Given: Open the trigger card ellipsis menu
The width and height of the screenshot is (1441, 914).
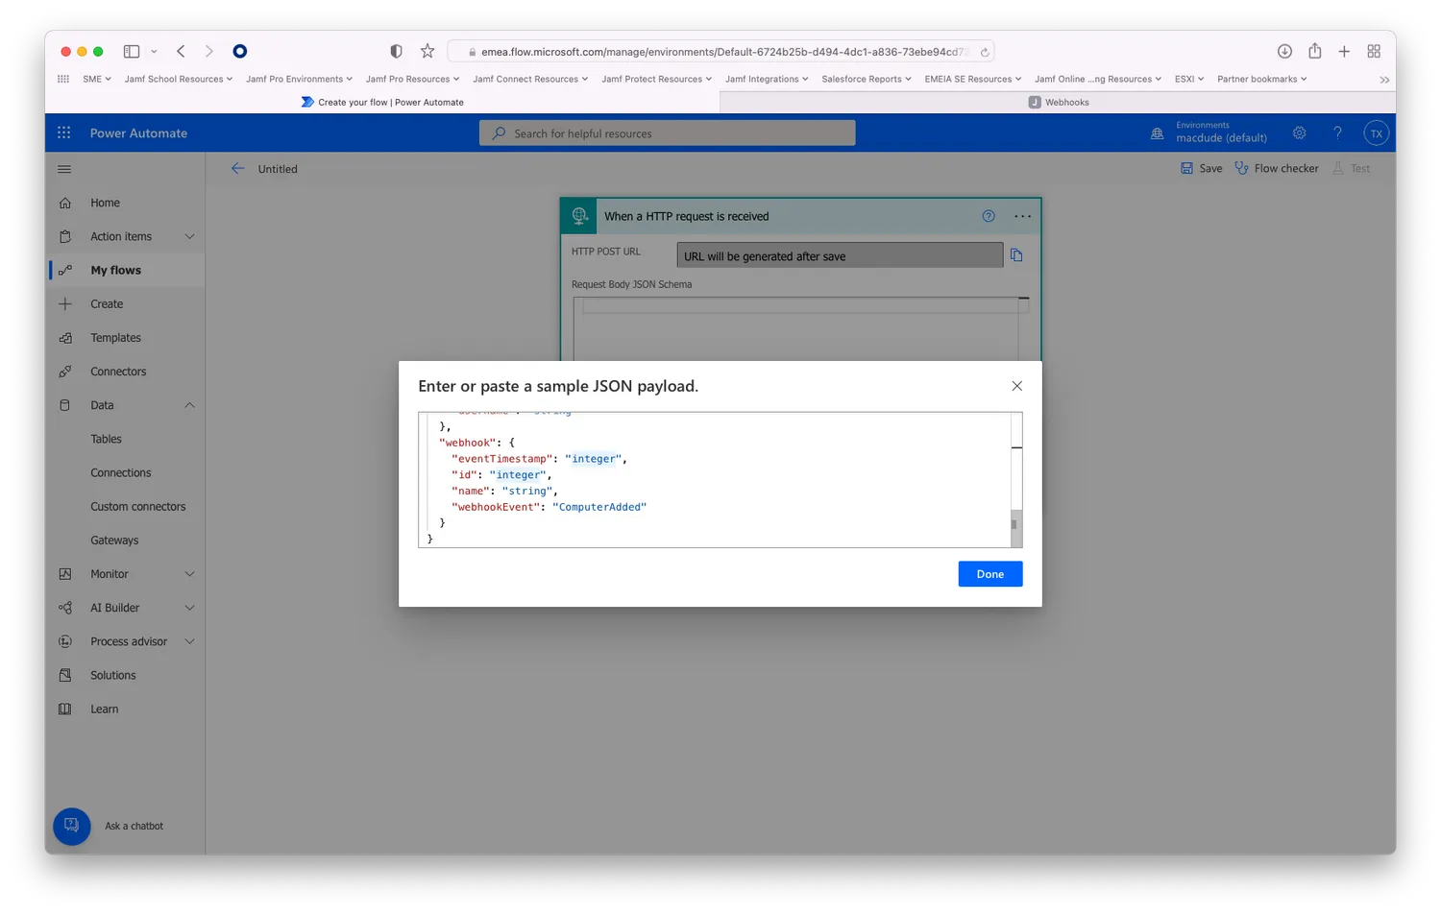Looking at the screenshot, I should tap(1022, 216).
